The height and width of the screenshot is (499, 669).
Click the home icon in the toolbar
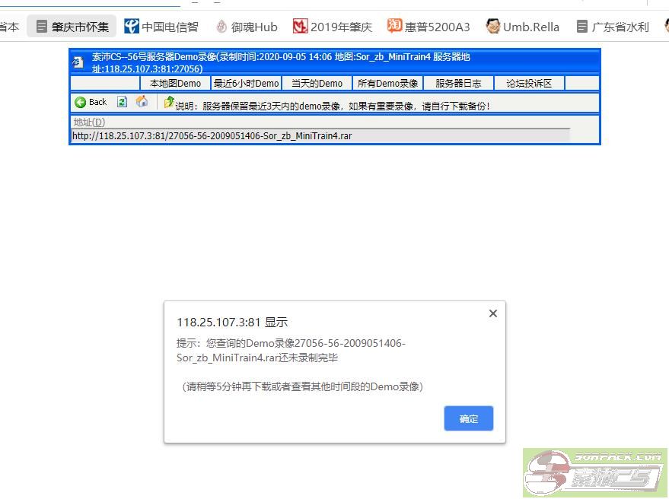coord(142,102)
